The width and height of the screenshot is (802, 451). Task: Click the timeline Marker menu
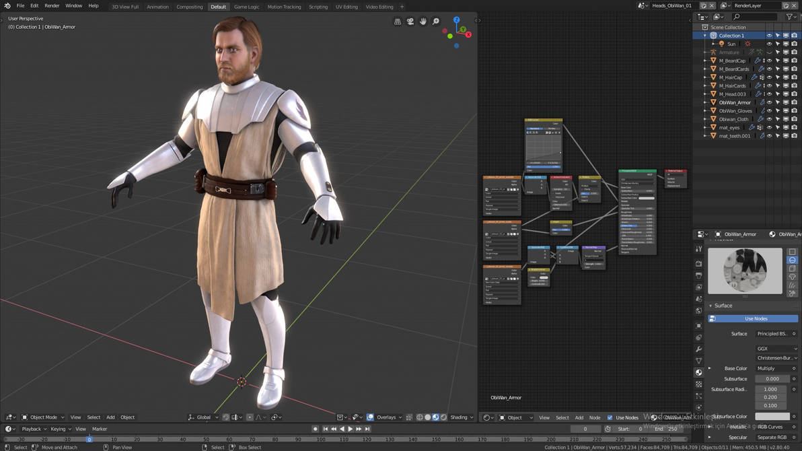tap(99, 429)
